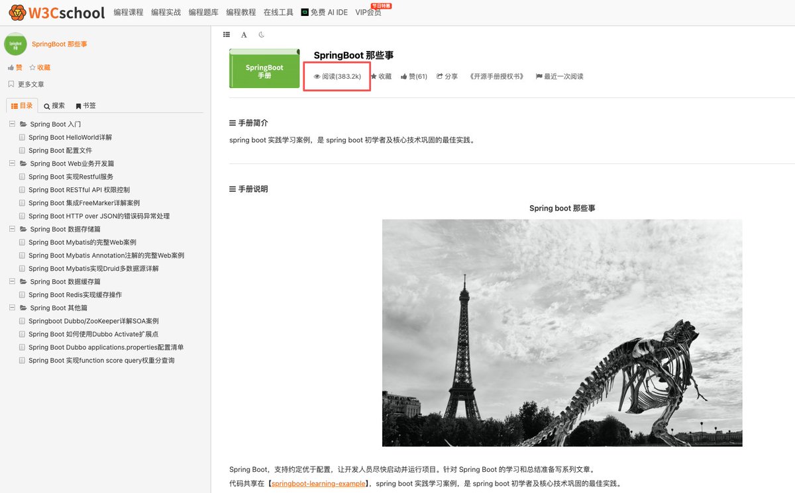Screen dimensions: 795x493
Task: Collapse the Spring Boot 数据存储篇 section
Action: [x=12, y=229]
